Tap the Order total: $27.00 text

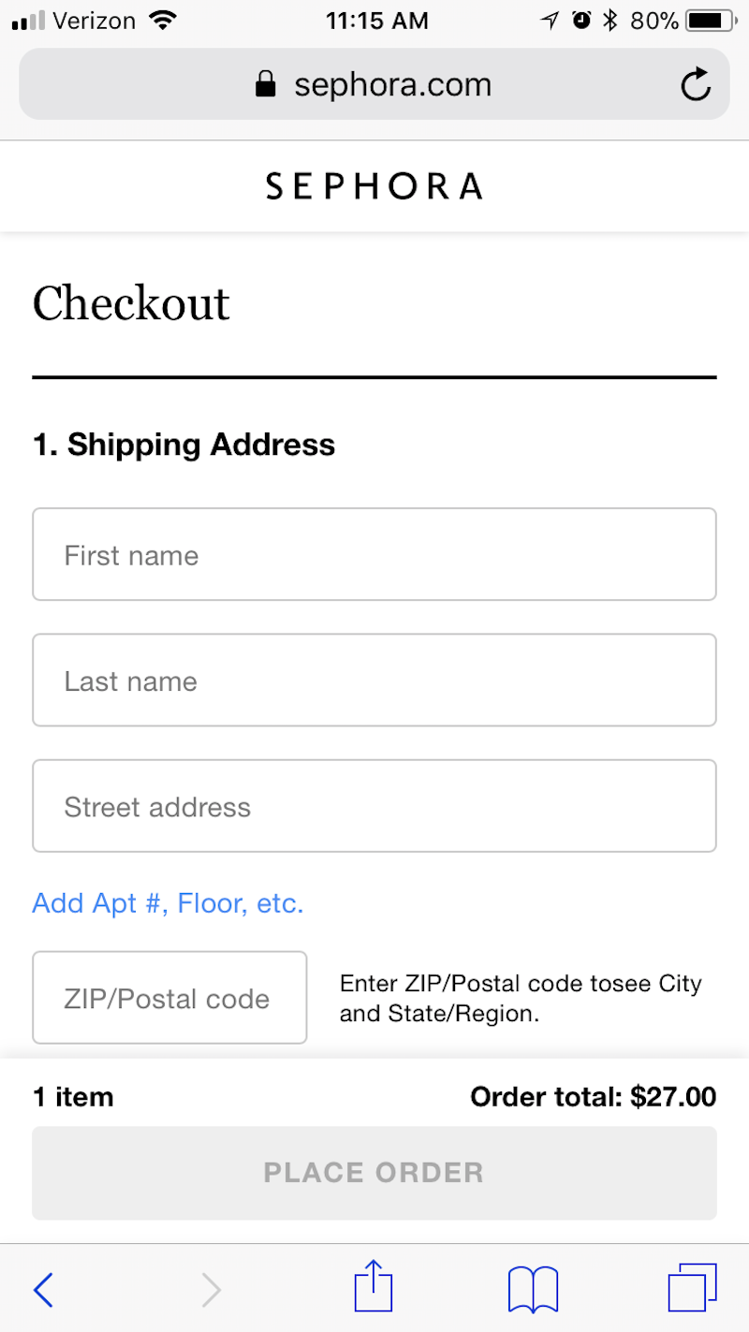tap(594, 1096)
